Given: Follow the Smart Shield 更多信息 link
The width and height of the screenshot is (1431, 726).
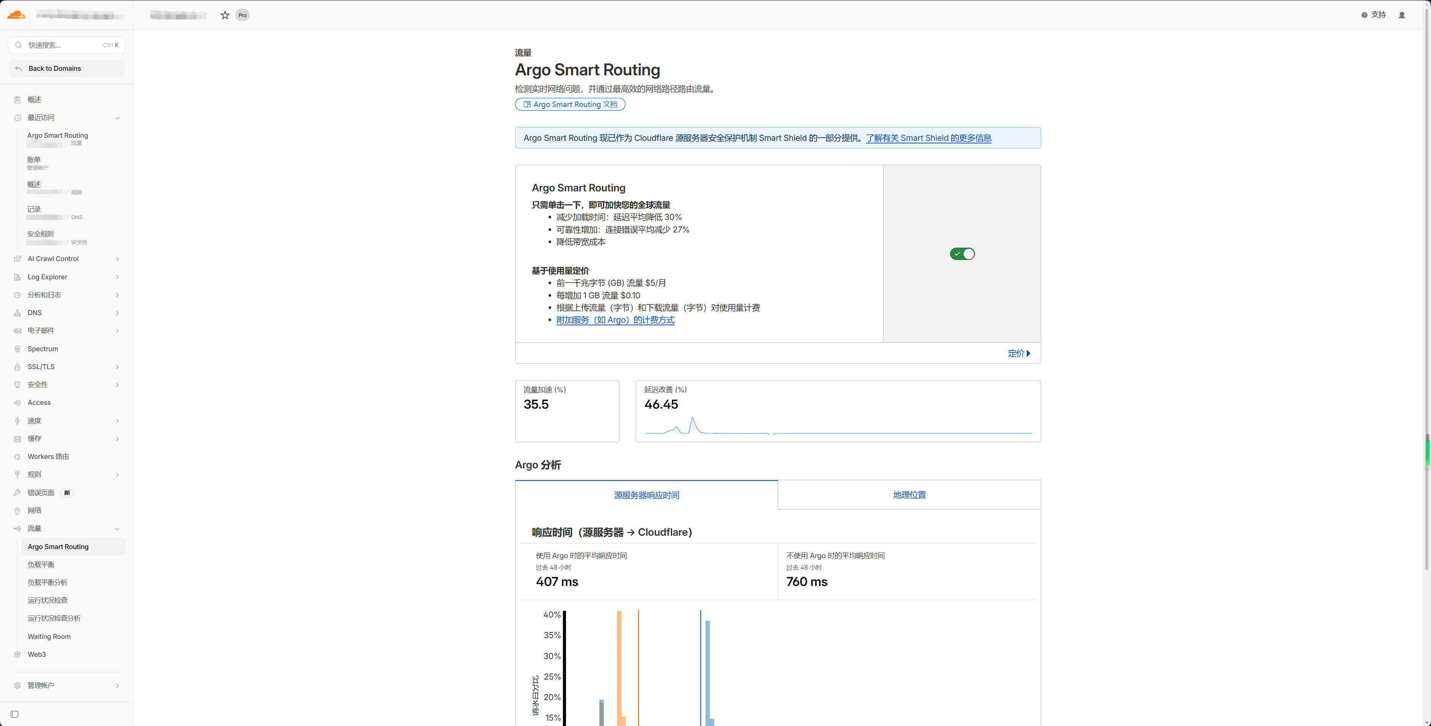Looking at the screenshot, I should pyautogui.click(x=928, y=138).
